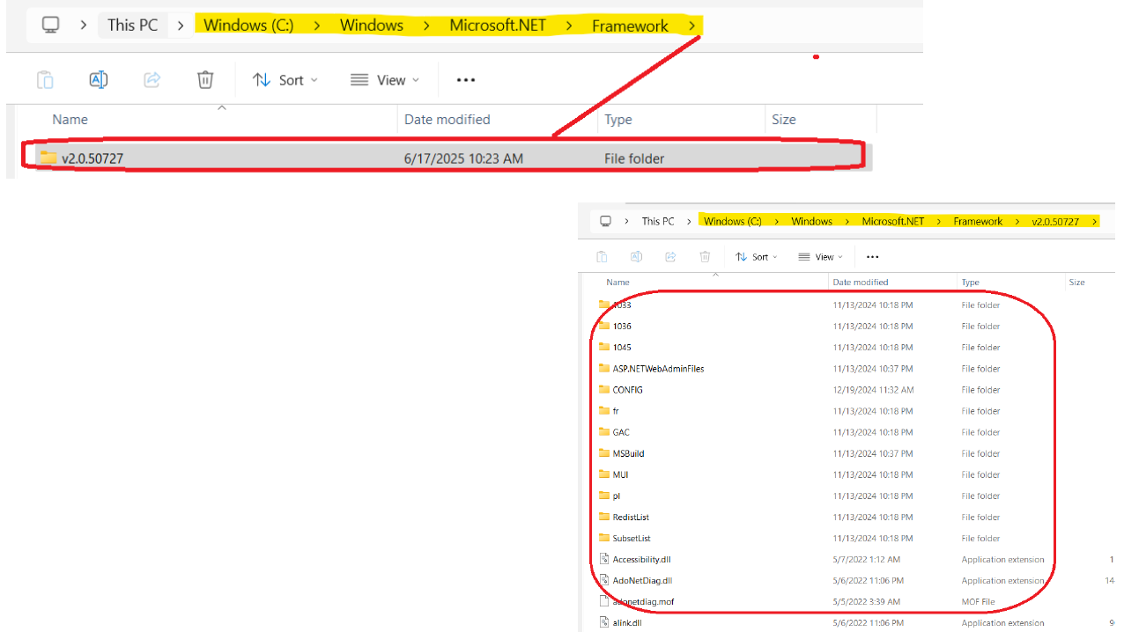Click Type column header in lower window
Viewport: 1124px width, 632px height.
pyautogui.click(x=971, y=283)
